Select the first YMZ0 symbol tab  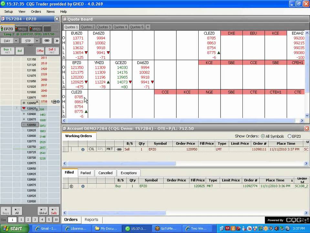22,29
